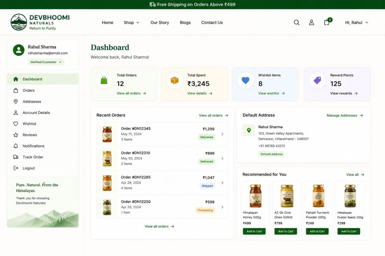Screen dimensions: 385x256
Task: Click the Order #DN12250 product thumbnail
Action: (x=107, y=207)
